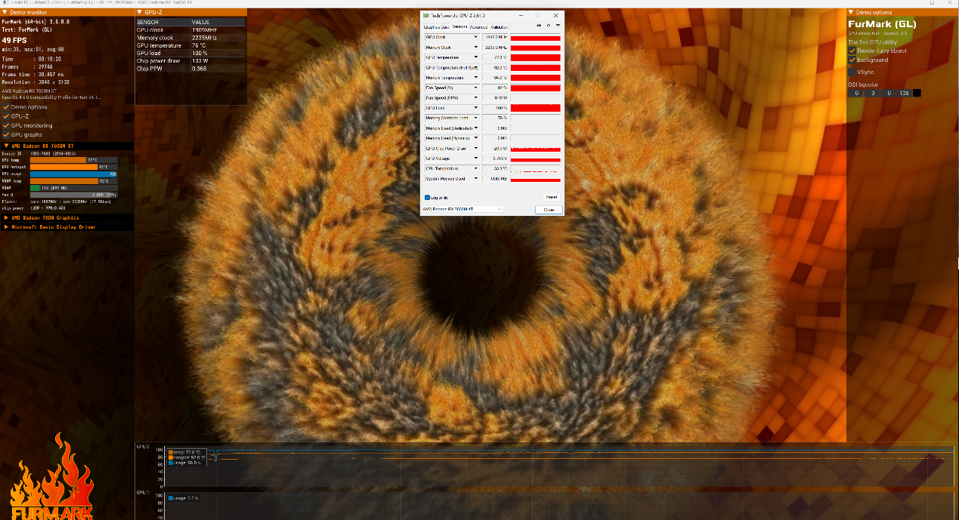The height and width of the screenshot is (520, 959).
Task: Open the GPU Clock sensor dropdown arrow
Action: coord(475,37)
